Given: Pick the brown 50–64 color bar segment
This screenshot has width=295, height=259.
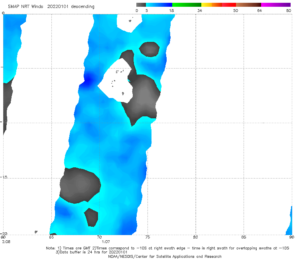Looking at the screenshot, I should [248, 5].
